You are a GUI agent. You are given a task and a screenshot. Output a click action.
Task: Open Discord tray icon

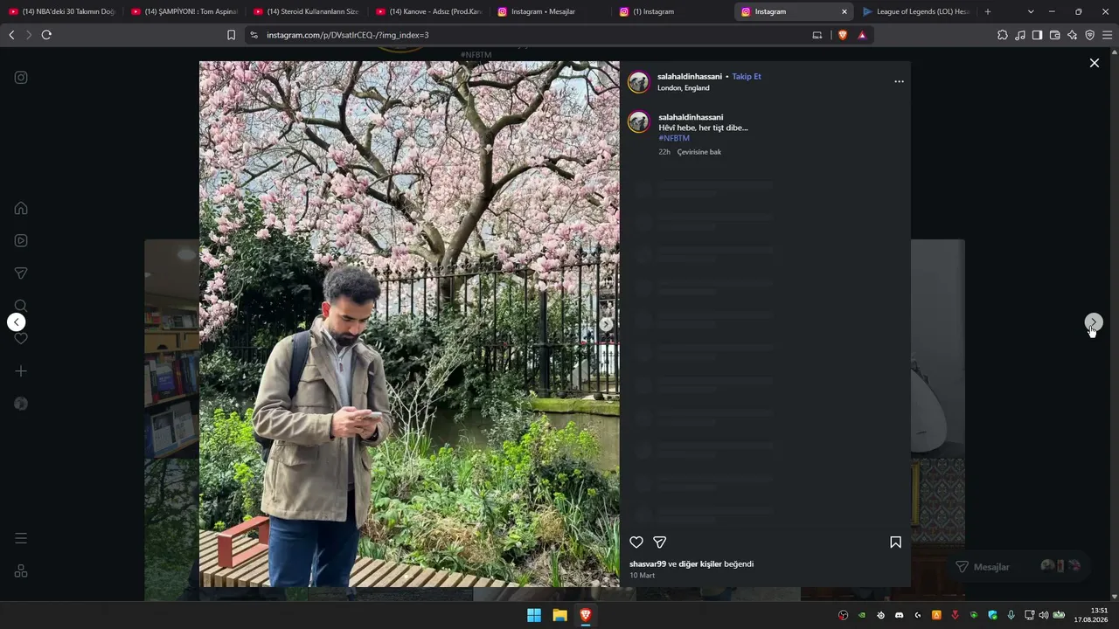point(899,615)
